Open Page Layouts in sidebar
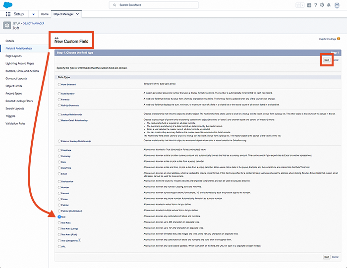 point(14,56)
